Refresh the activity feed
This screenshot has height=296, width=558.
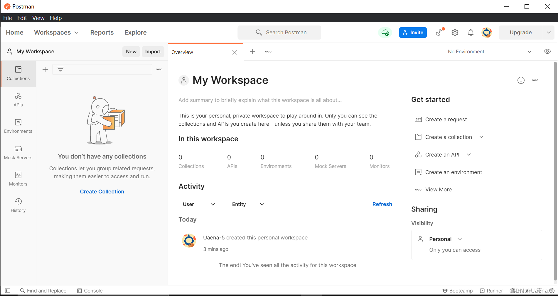tap(382, 204)
